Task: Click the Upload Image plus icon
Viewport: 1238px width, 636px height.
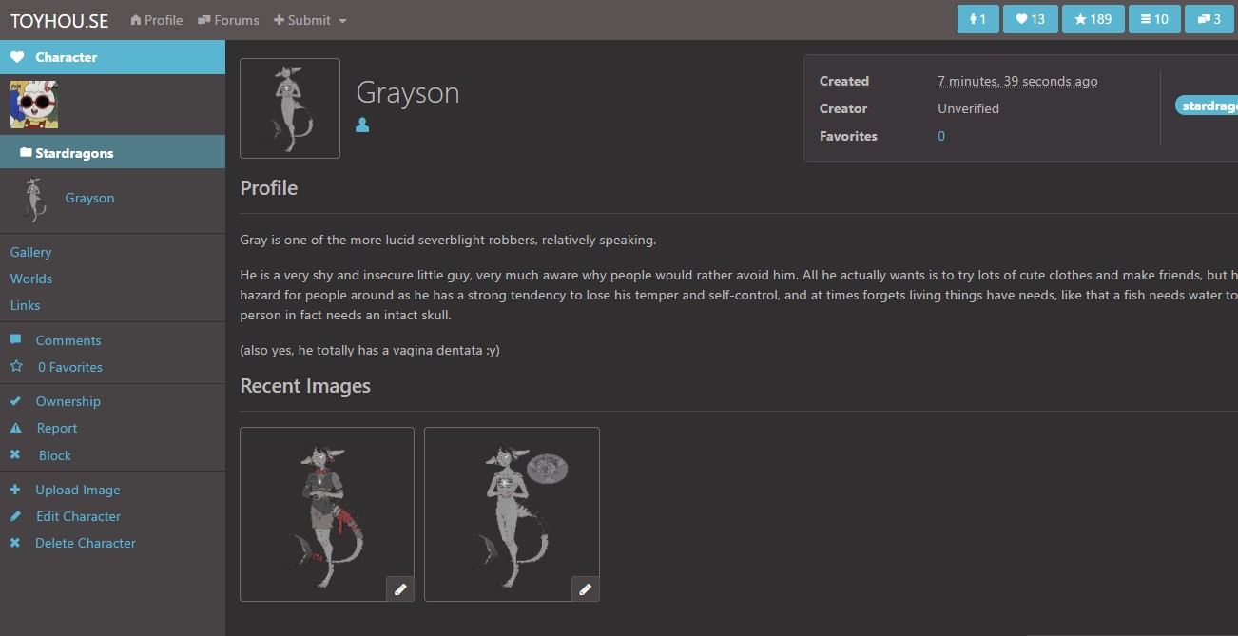Action: click(15, 489)
